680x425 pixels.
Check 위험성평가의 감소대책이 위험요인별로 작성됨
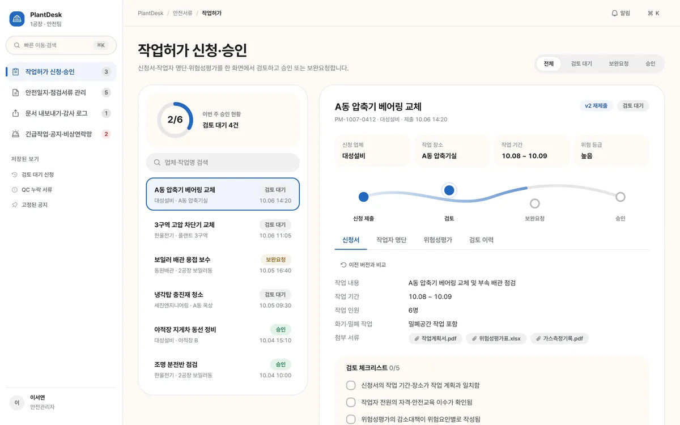[351, 419]
